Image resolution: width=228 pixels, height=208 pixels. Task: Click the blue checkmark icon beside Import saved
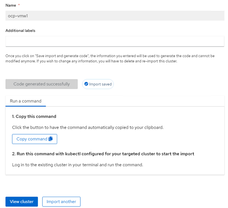pos(86,84)
